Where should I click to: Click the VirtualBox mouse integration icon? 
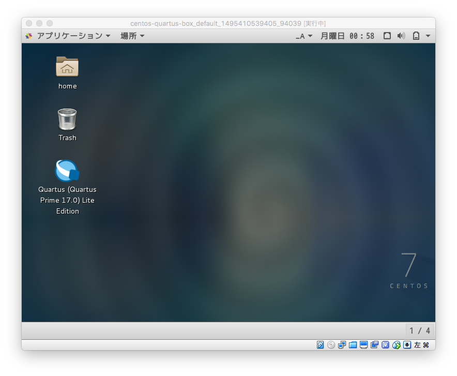tap(396, 345)
